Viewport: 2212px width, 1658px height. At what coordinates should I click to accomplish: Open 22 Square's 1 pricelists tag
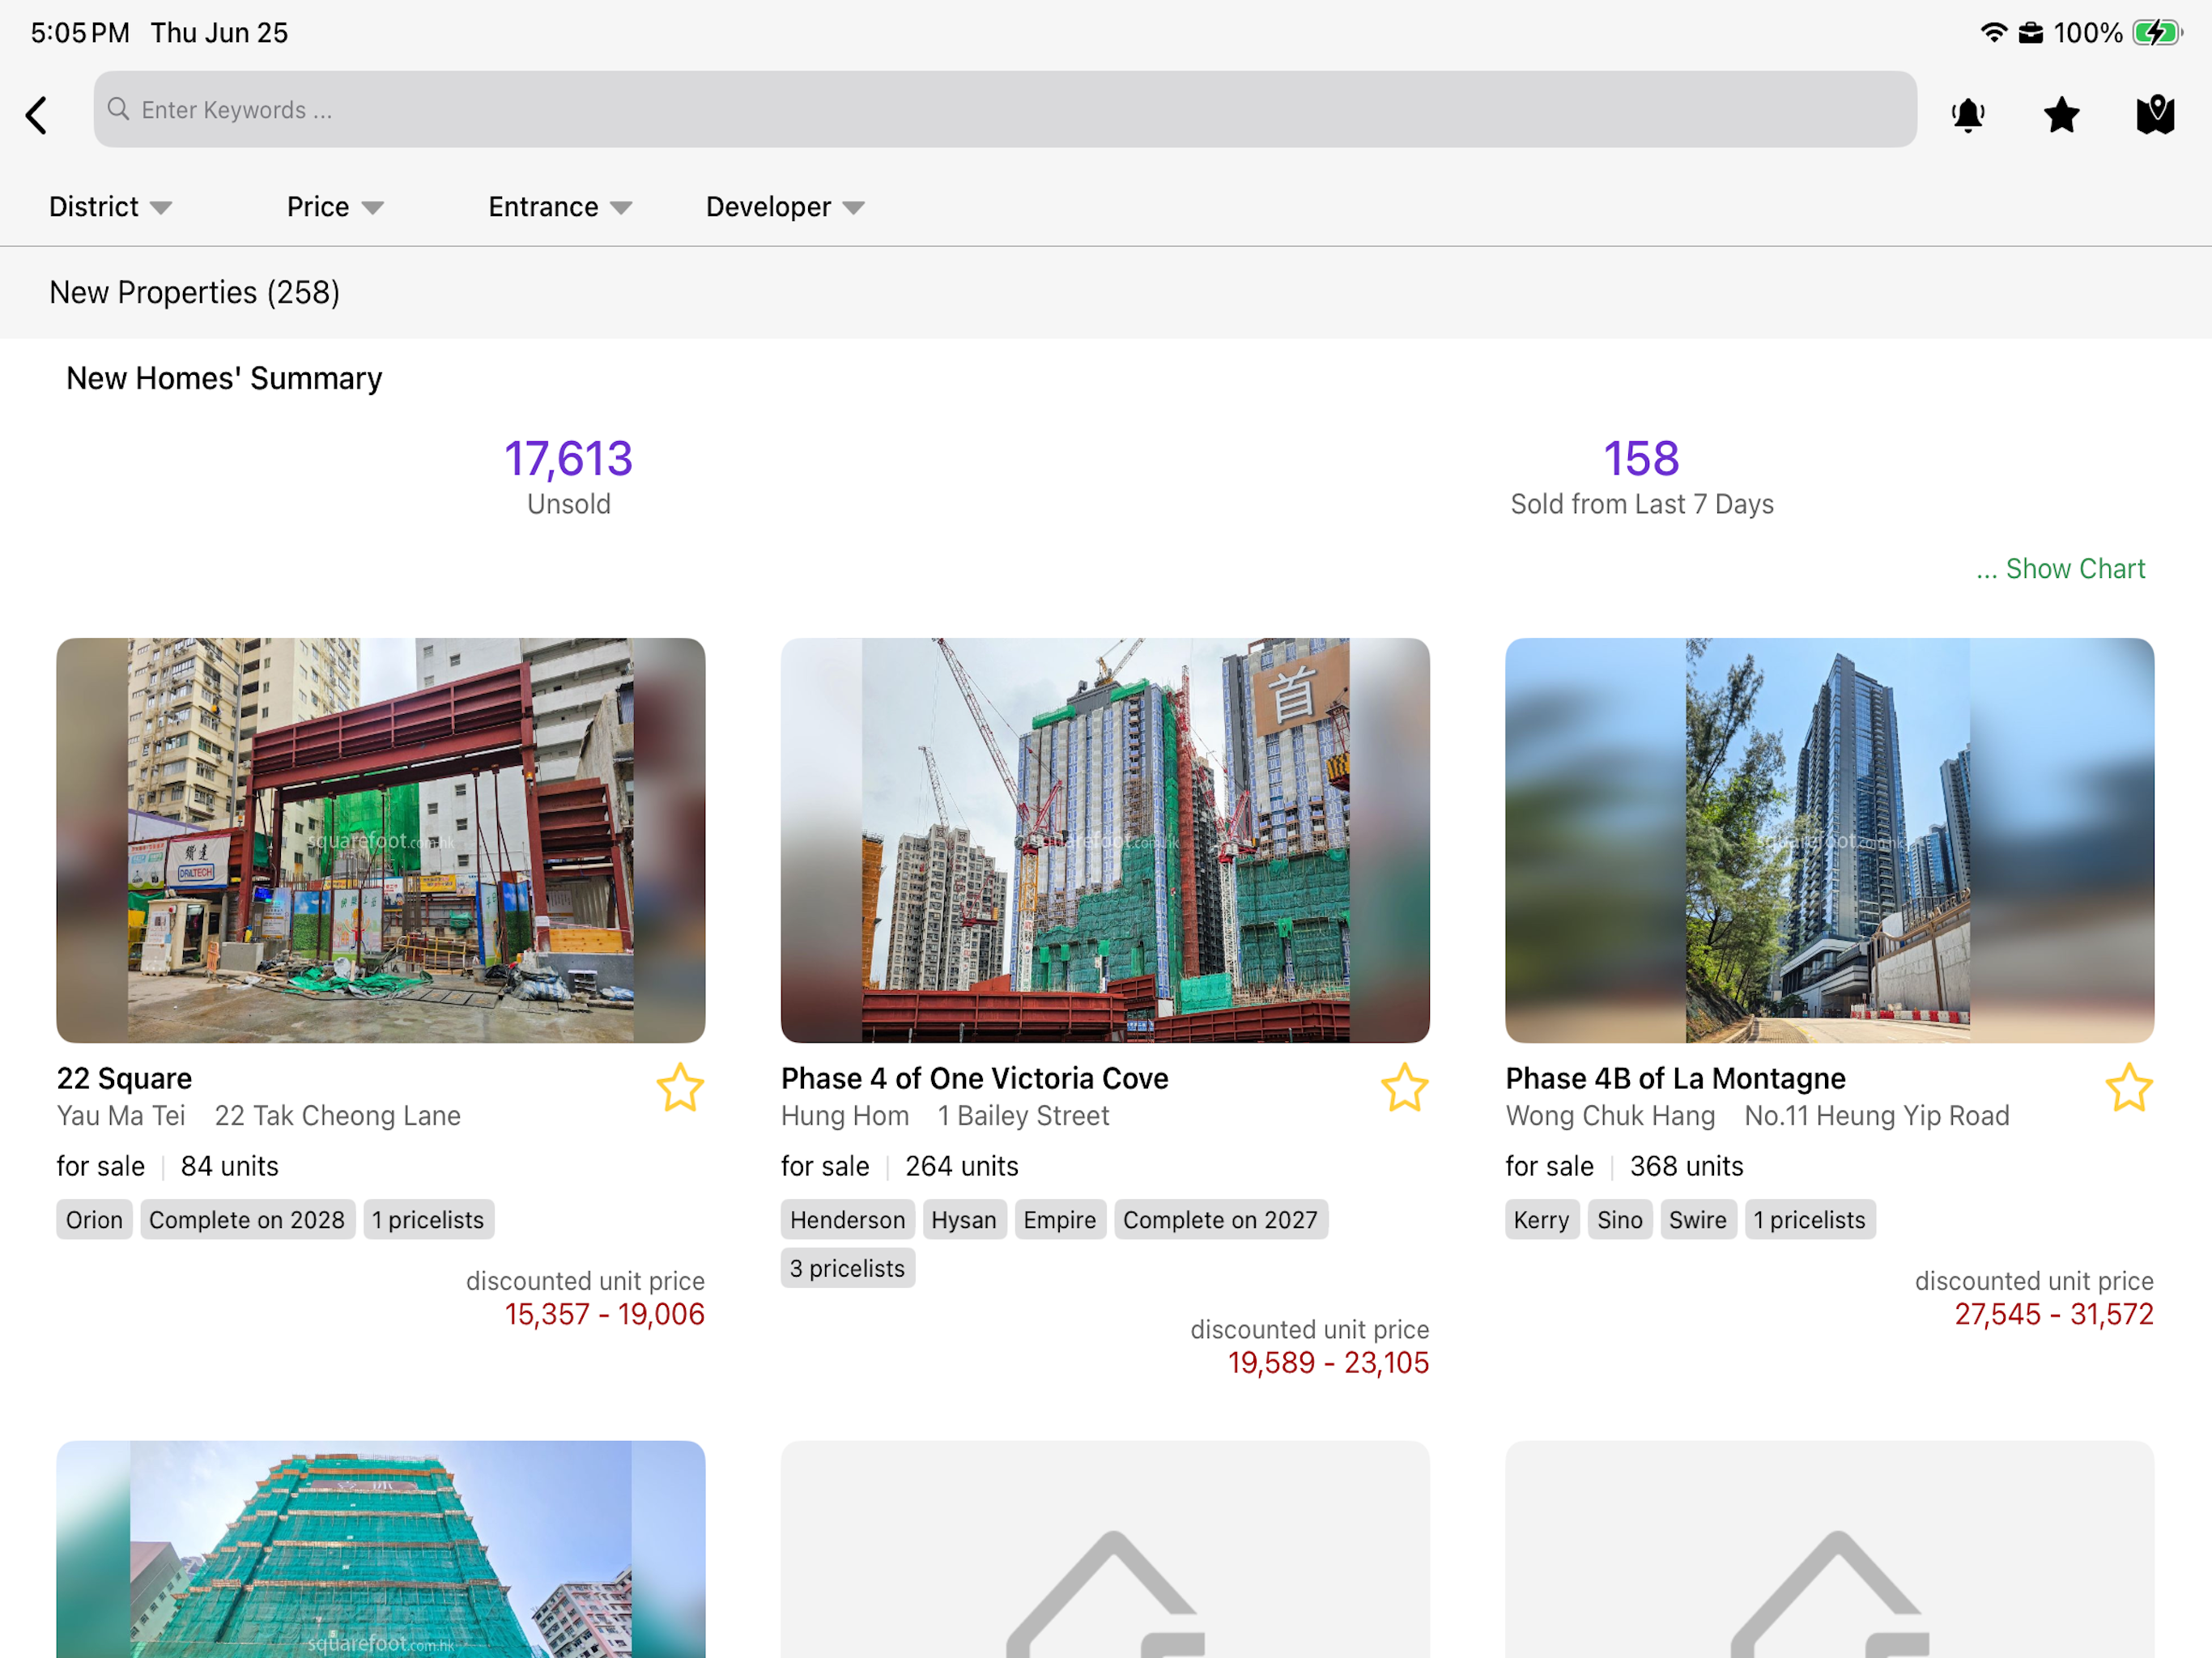pyautogui.click(x=428, y=1219)
